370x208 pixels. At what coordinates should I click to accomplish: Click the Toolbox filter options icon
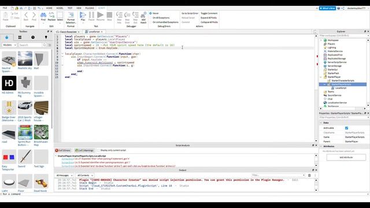point(50,45)
